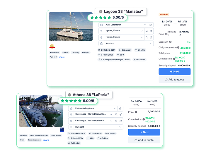Click the Lagoon 38 five-star rating badge

click(107, 18)
